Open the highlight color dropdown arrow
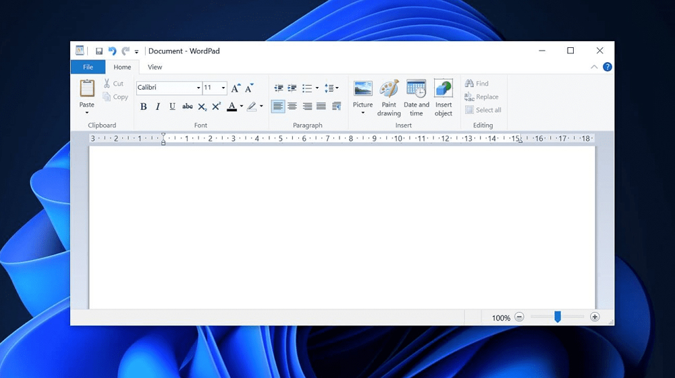The image size is (675, 378). click(x=261, y=107)
